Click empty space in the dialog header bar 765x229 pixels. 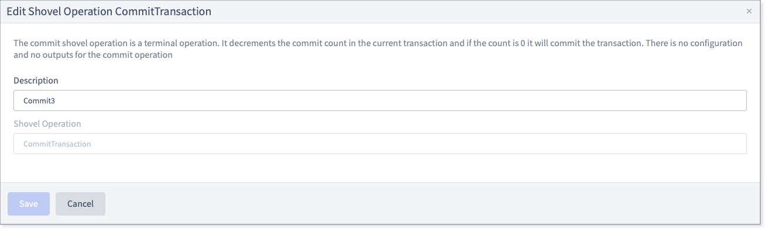pos(468,12)
